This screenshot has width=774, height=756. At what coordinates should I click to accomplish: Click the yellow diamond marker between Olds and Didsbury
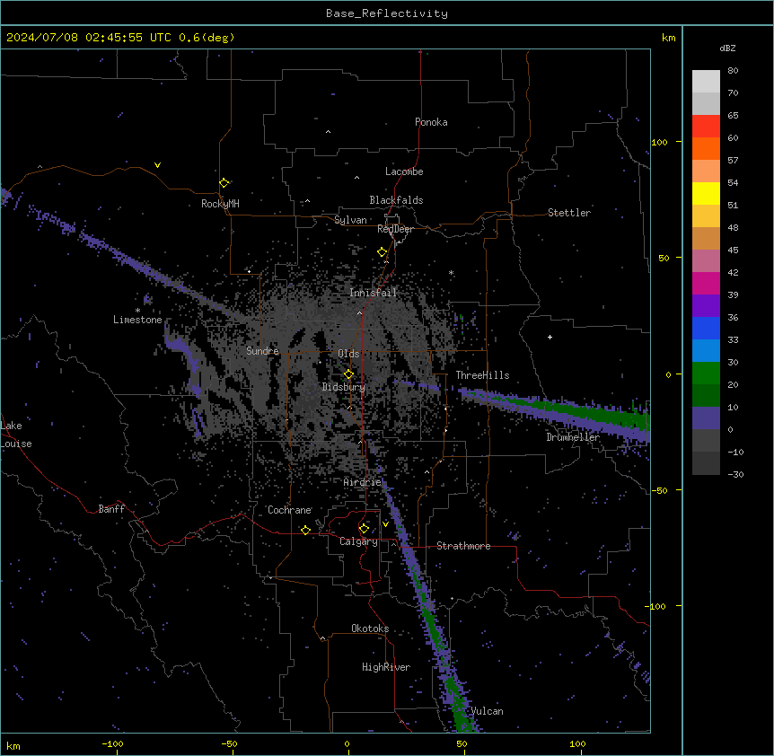(x=348, y=374)
